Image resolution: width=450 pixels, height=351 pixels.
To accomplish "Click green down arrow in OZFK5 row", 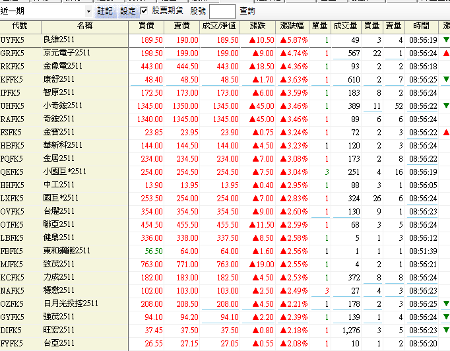I will [446, 303].
